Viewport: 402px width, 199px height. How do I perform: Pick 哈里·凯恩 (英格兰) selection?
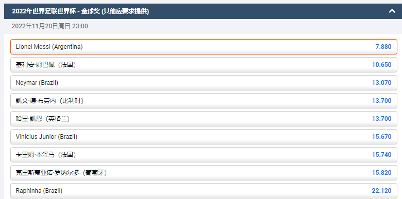point(204,119)
